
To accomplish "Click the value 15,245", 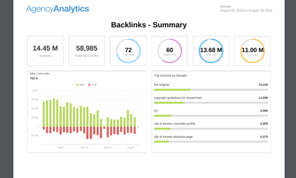I will tap(263, 85).
